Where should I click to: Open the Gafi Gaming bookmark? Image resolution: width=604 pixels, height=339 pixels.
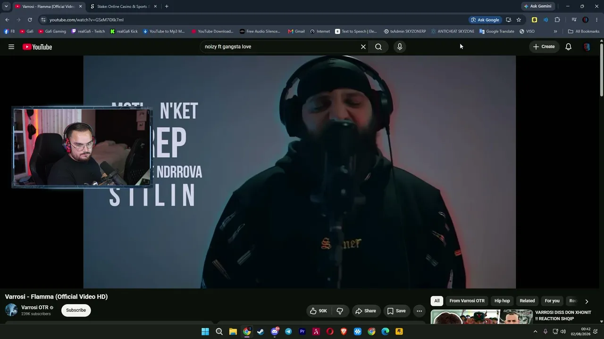(52, 32)
